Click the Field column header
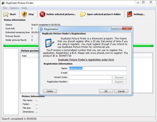This screenshot has width=157, height=122. pos(24,56)
